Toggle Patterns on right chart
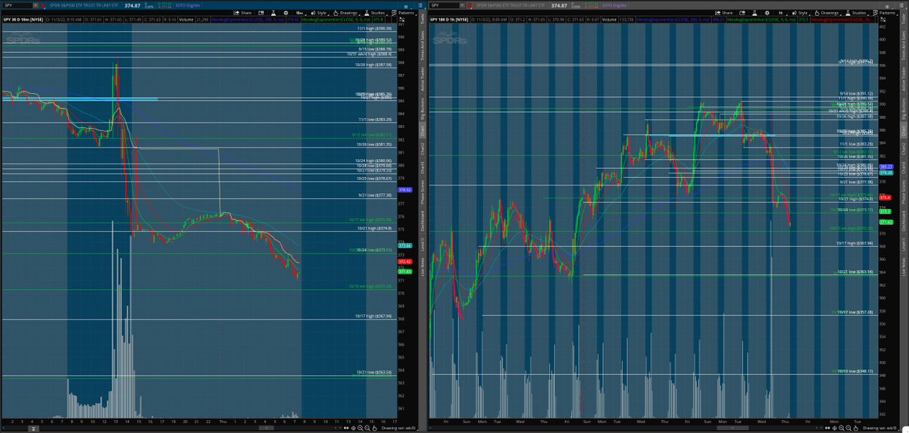The width and height of the screenshot is (909, 433). [x=885, y=13]
